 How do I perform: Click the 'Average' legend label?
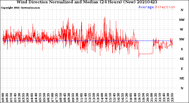point(146,7)
